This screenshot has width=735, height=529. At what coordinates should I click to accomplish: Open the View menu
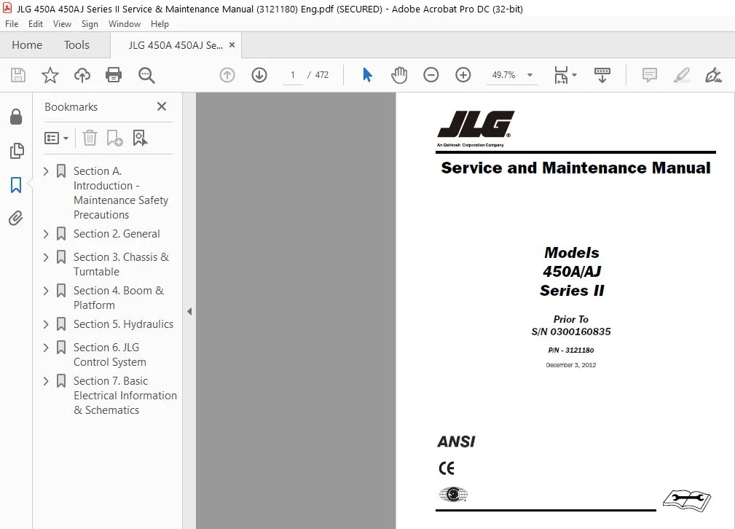point(63,24)
